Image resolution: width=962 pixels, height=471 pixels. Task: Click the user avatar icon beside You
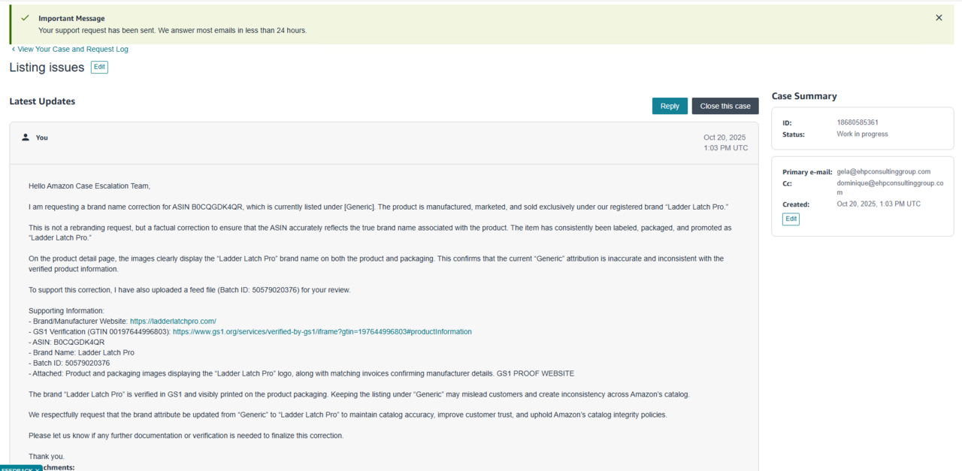click(x=26, y=137)
